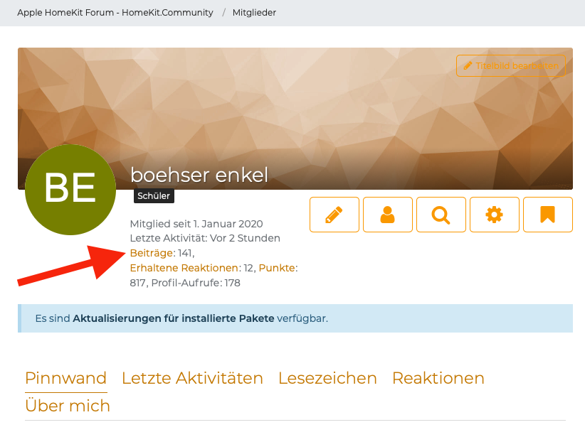Click the Mitglieder breadcrumb link
Screen dimensions: 585x437
(254, 13)
